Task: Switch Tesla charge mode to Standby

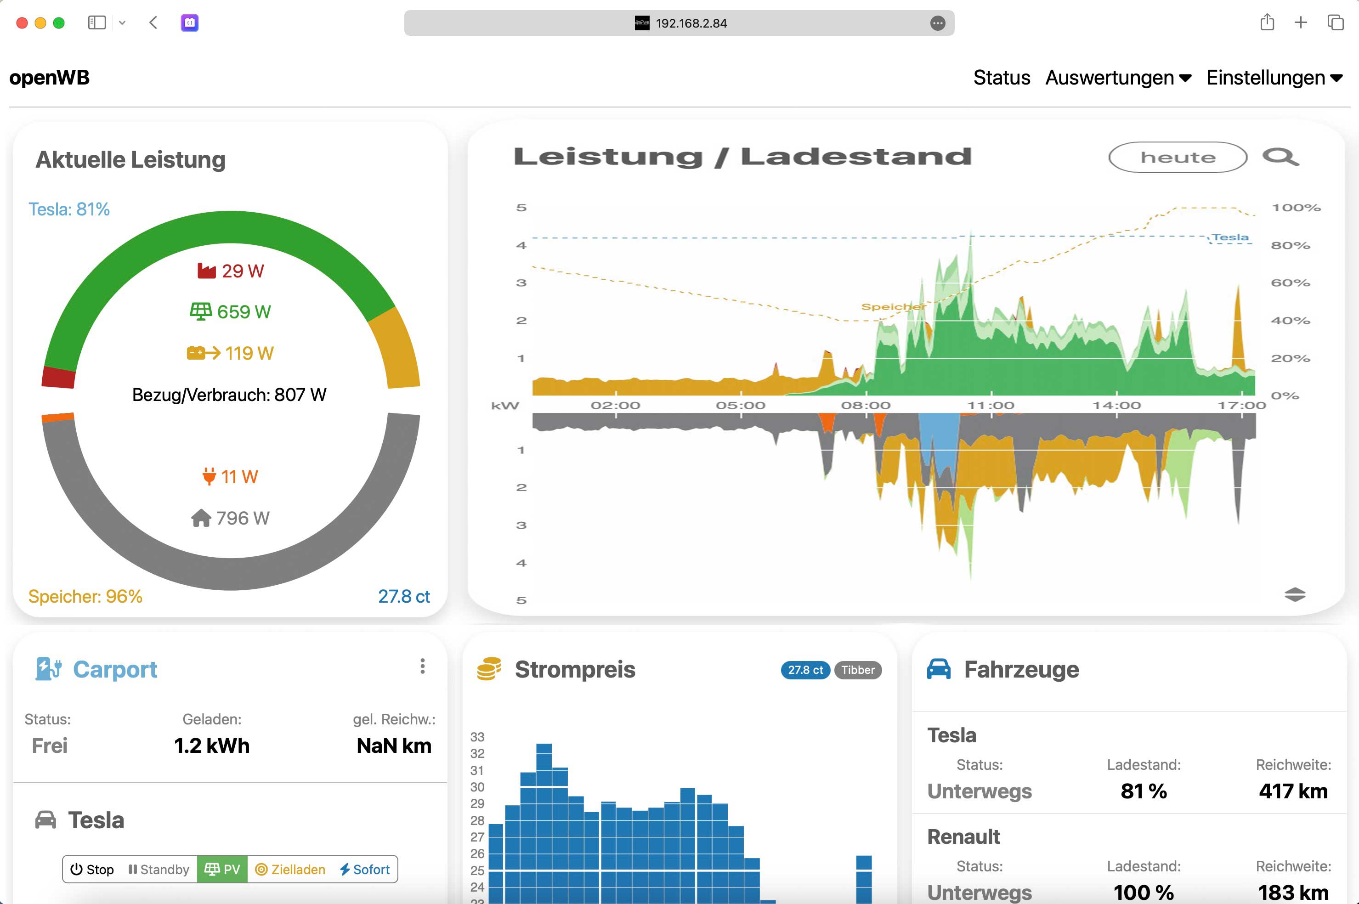Action: pos(159,869)
